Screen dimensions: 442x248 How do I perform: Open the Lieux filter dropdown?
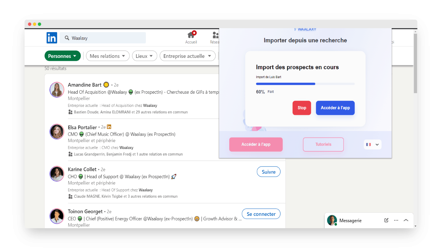(145, 56)
